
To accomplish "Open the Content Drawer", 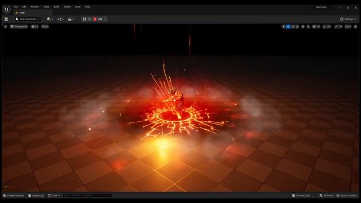I will (x=14, y=196).
